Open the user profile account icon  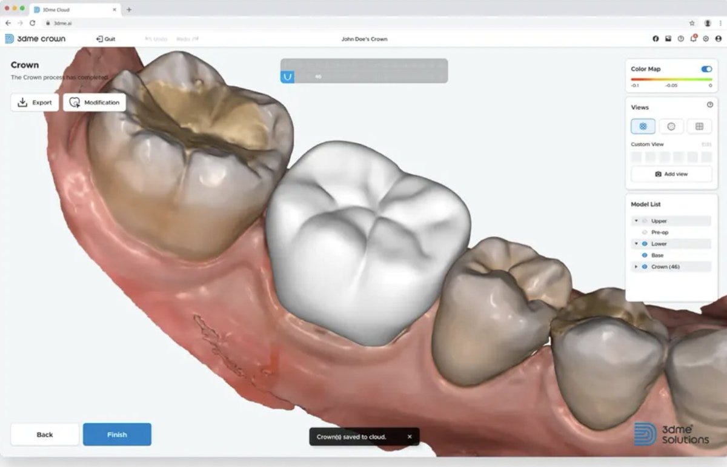[x=719, y=38]
